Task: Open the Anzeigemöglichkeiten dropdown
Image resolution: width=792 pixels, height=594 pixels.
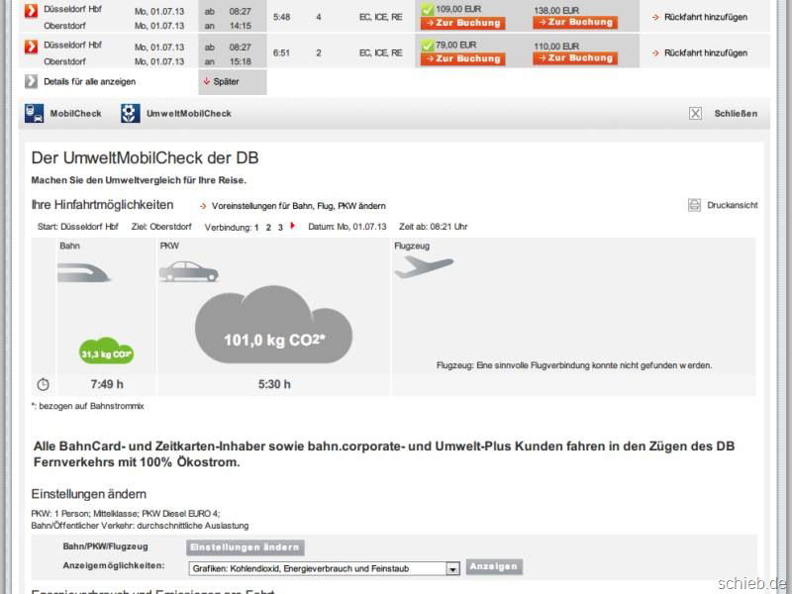Action: click(324, 568)
